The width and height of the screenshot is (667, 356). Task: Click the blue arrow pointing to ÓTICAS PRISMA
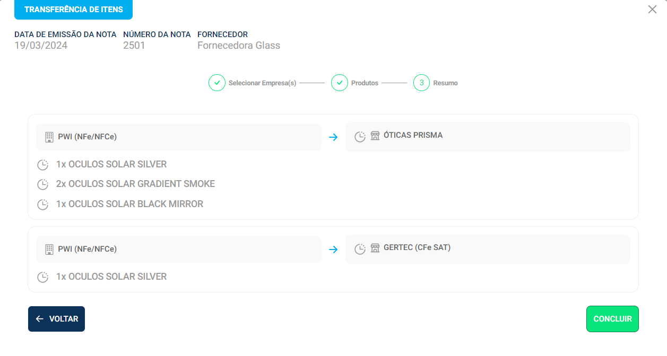pos(333,137)
